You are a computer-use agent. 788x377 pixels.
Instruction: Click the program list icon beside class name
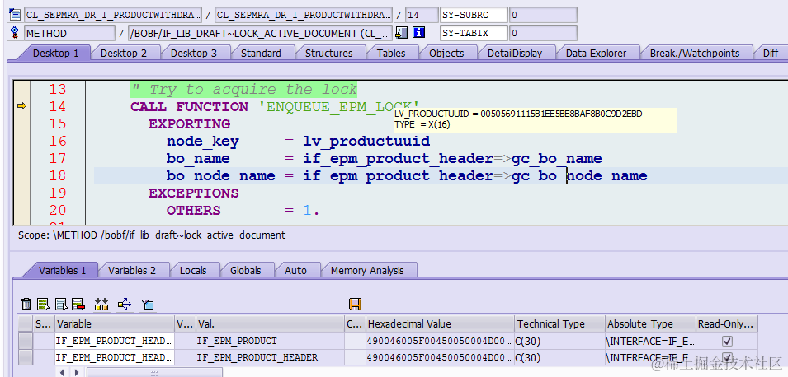click(x=15, y=15)
